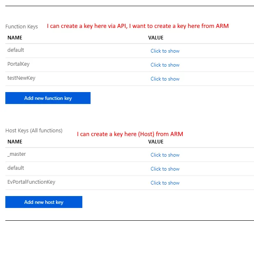Show the default host key value

[165, 169]
